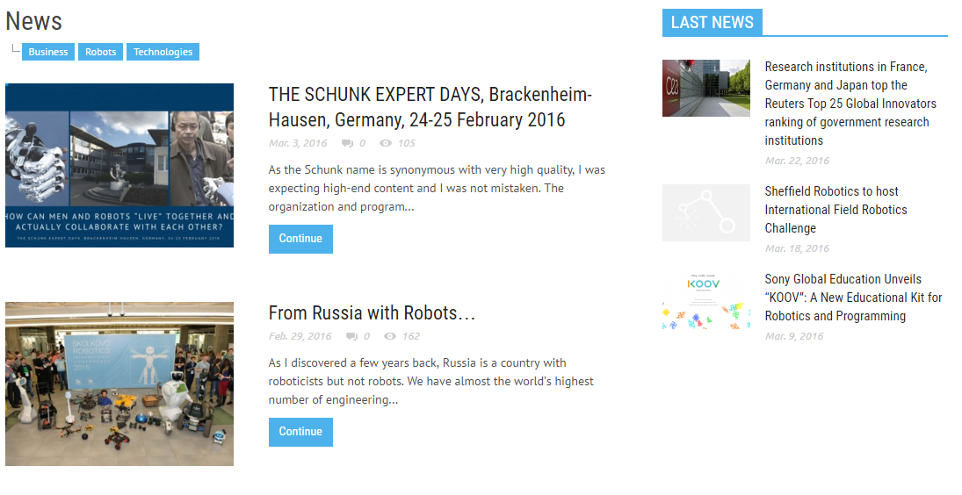Open the Schunk Expert Days thumbnail image
This screenshot has width=962, height=495.
point(119,165)
